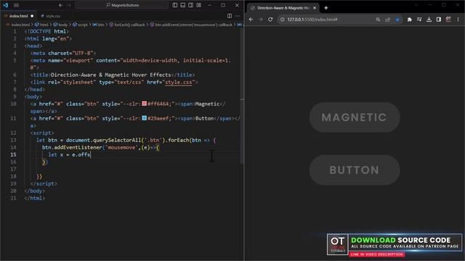This screenshot has height=261, width=465.
Task: Click the #29aeef blue color swatch
Action: click(x=145, y=118)
